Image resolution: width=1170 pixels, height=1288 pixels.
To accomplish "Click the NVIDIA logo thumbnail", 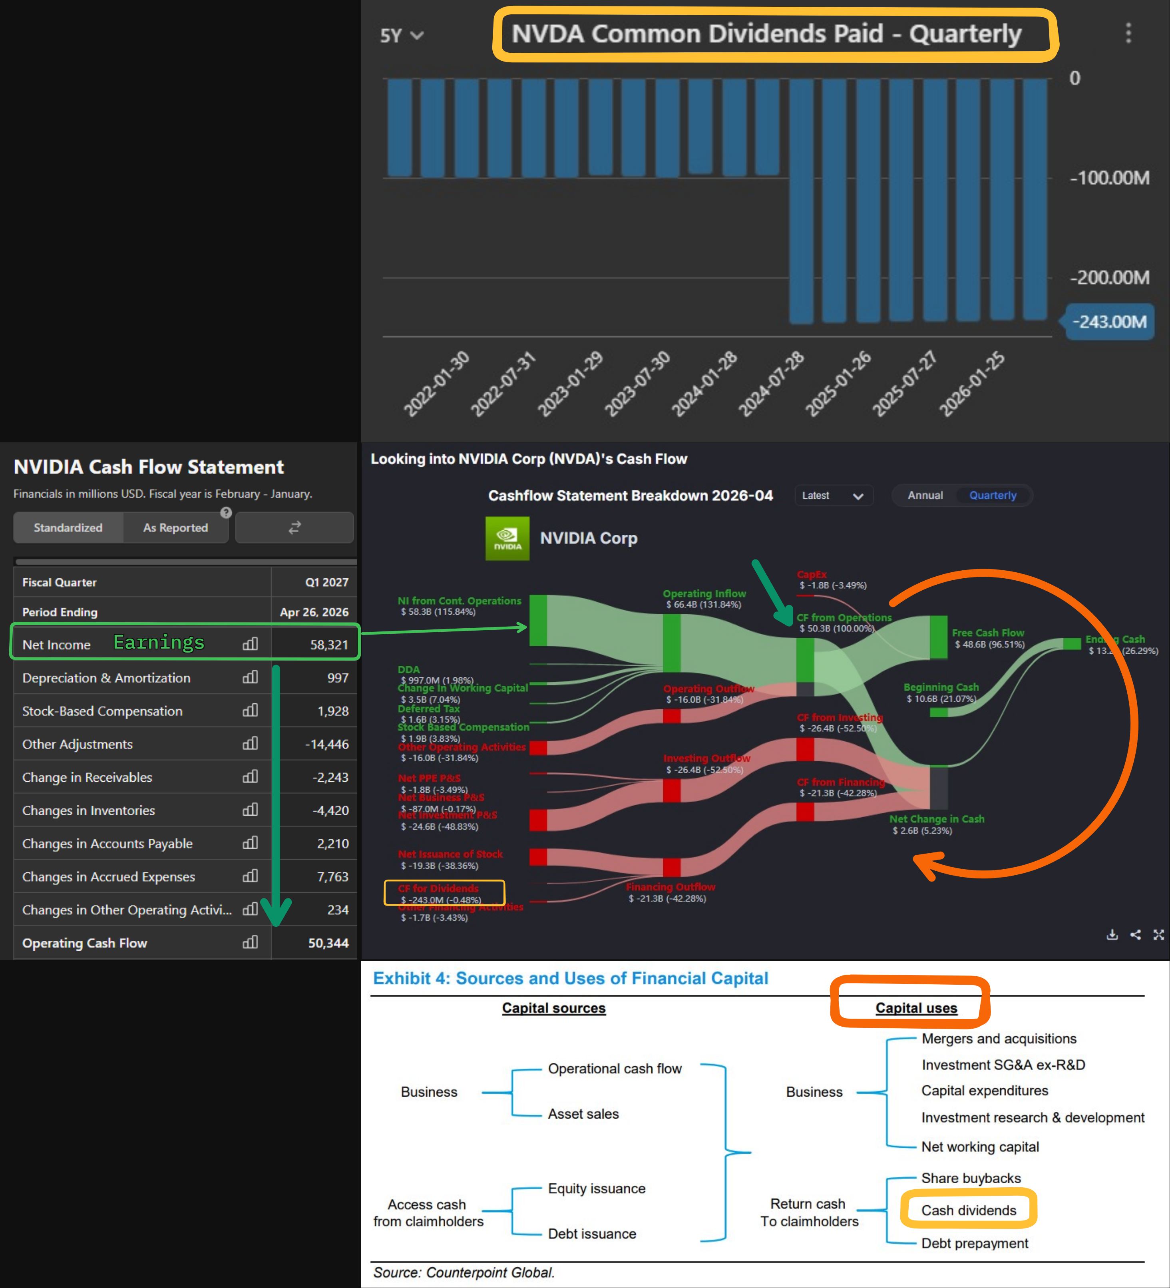I will [507, 539].
